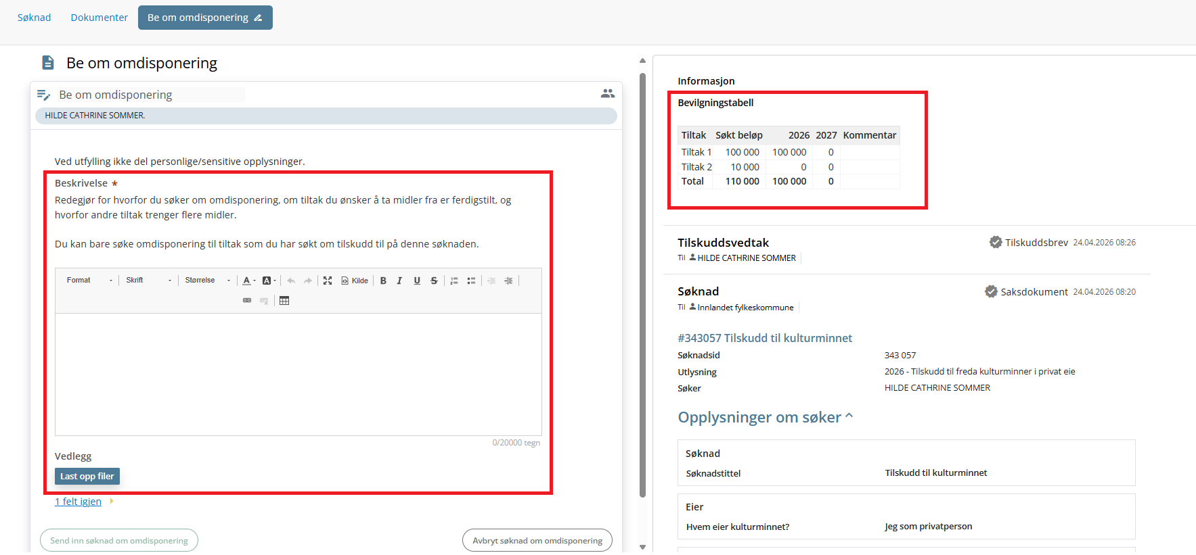Insert a table in editor
Viewport: 1196px width, 555px height.
click(284, 301)
